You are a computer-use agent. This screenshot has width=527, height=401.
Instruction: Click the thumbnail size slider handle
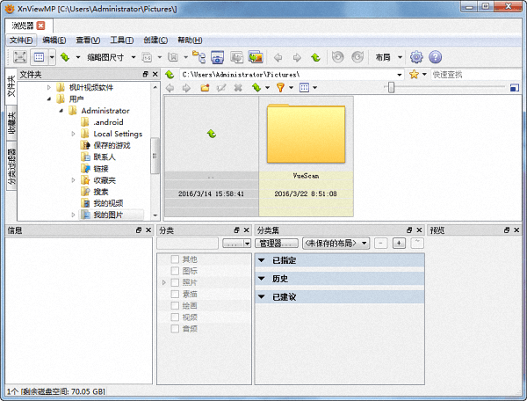[390, 87]
